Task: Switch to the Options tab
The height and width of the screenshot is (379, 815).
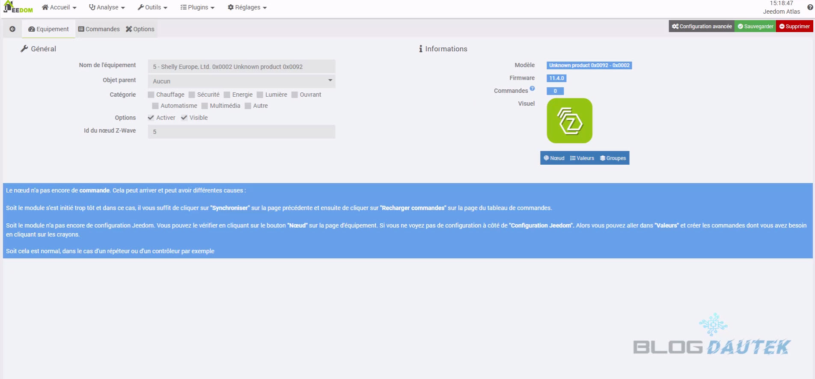Action: pos(140,29)
